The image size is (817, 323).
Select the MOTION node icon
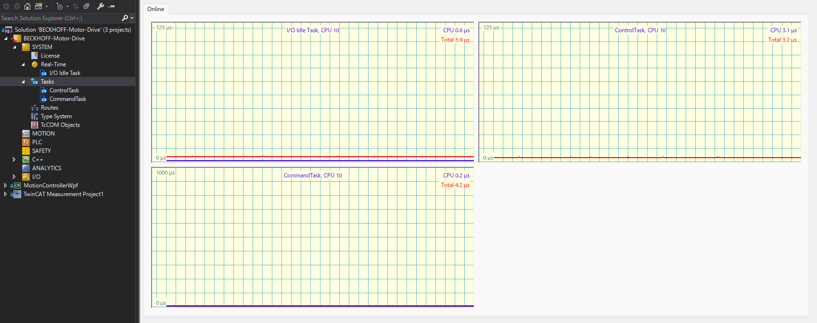(x=26, y=134)
